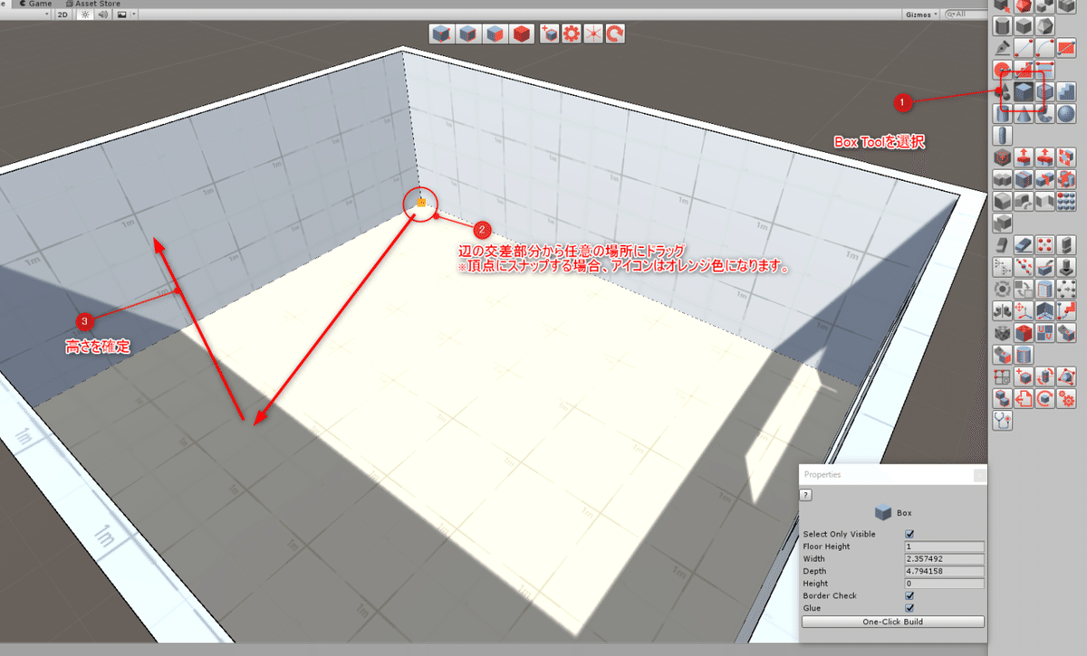
Task: Switch to the Asset Store tab
Action: click(93, 4)
